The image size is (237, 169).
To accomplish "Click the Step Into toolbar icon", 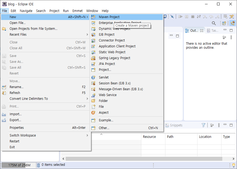I will tap(205, 17).
